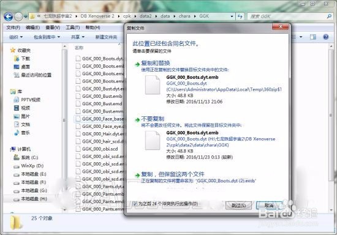Viewport: 337px width, 235px height.
Task: Click the Refresh address bar button
Action: (x=240, y=17)
